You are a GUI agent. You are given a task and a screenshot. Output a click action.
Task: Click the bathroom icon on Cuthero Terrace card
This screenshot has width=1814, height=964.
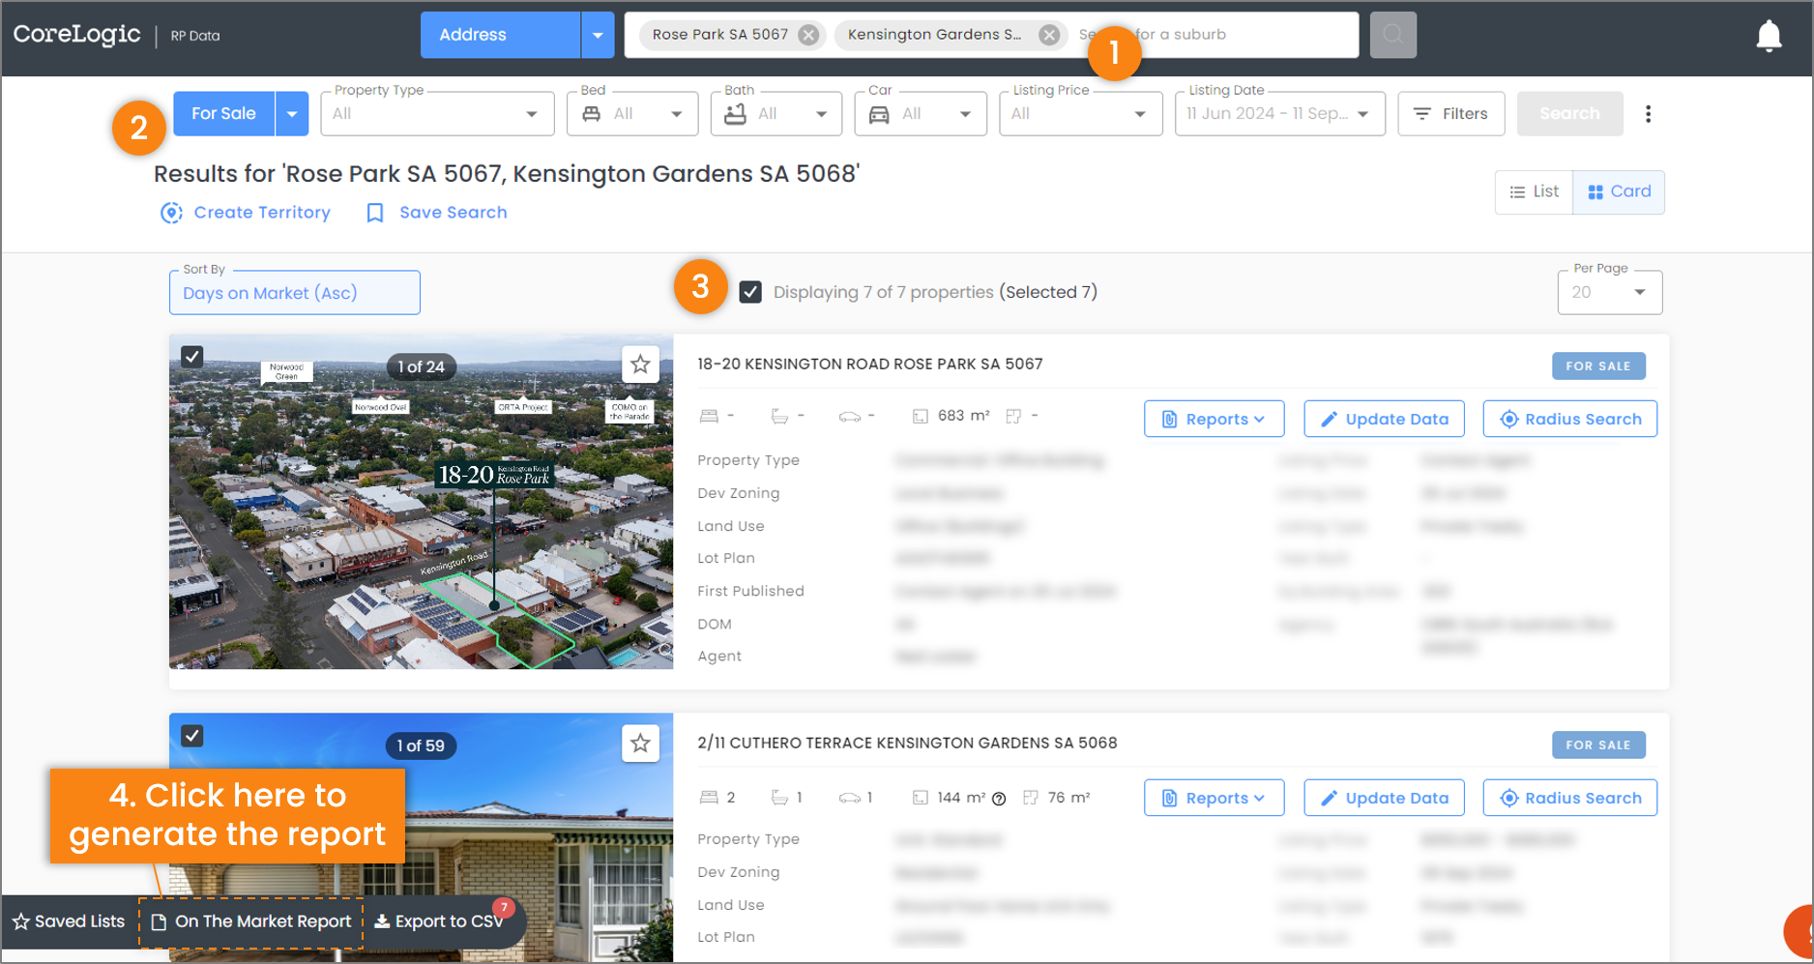(779, 798)
